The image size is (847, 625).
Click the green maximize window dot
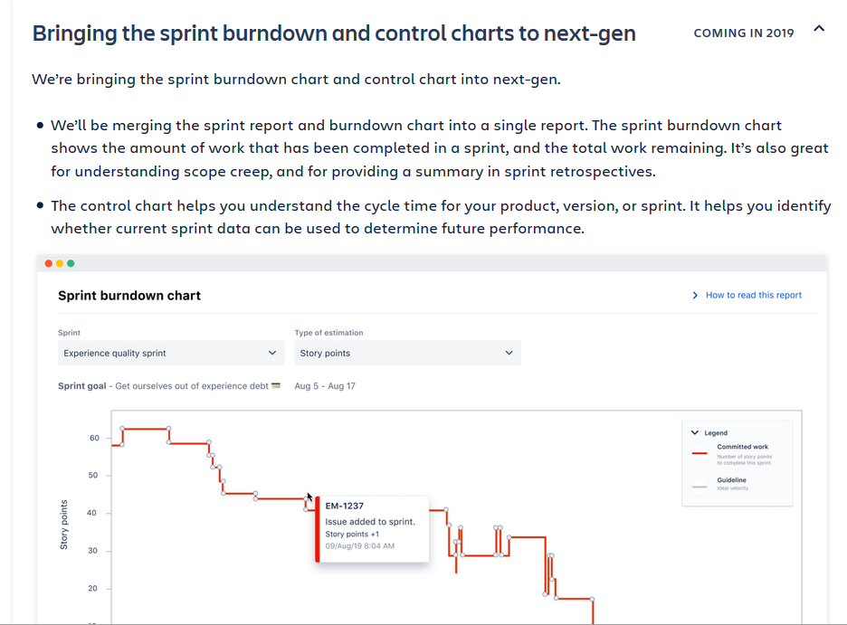(71, 263)
